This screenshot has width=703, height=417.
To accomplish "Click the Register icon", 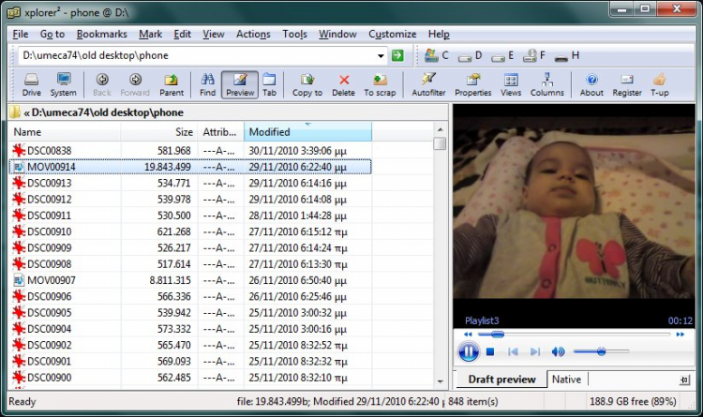I will [x=627, y=84].
